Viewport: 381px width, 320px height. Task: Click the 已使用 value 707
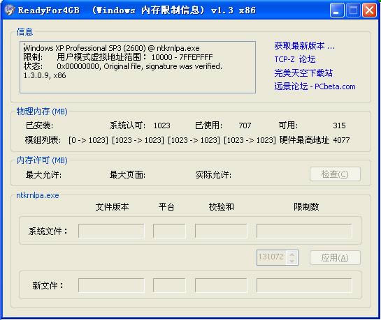(x=245, y=125)
